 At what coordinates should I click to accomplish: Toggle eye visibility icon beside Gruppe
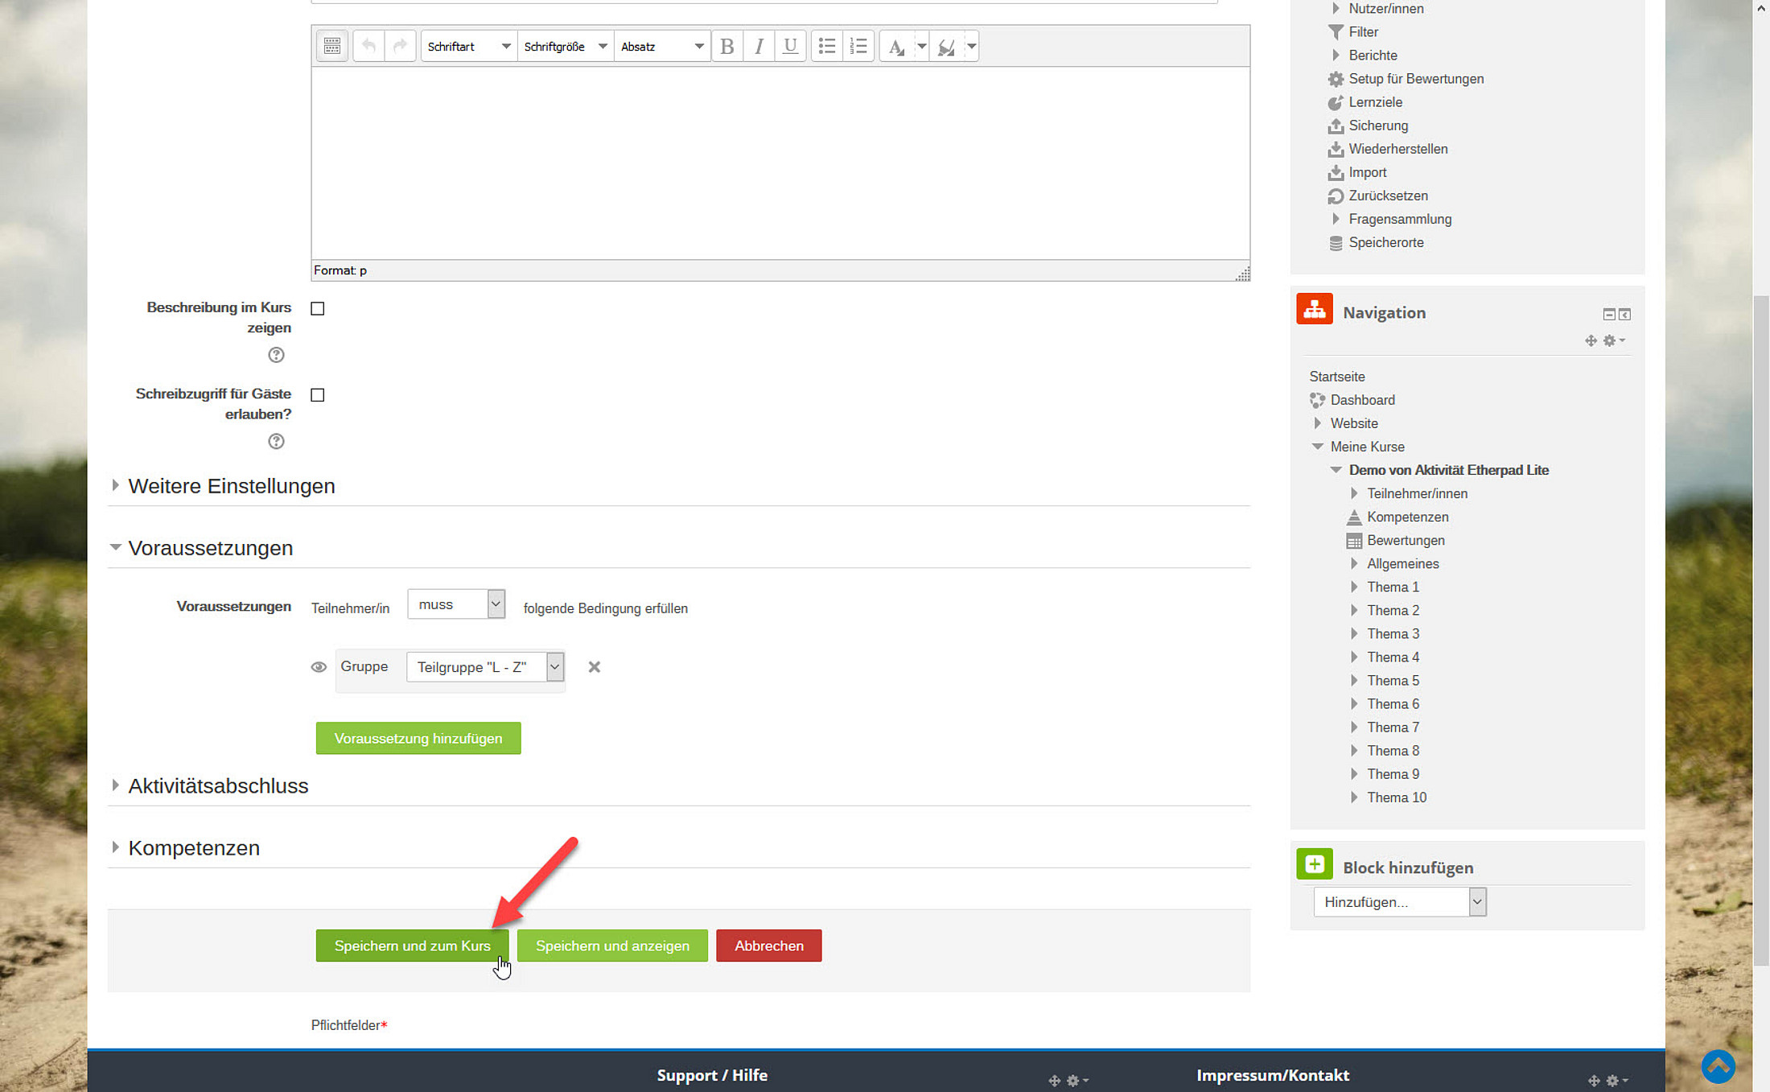tap(319, 667)
